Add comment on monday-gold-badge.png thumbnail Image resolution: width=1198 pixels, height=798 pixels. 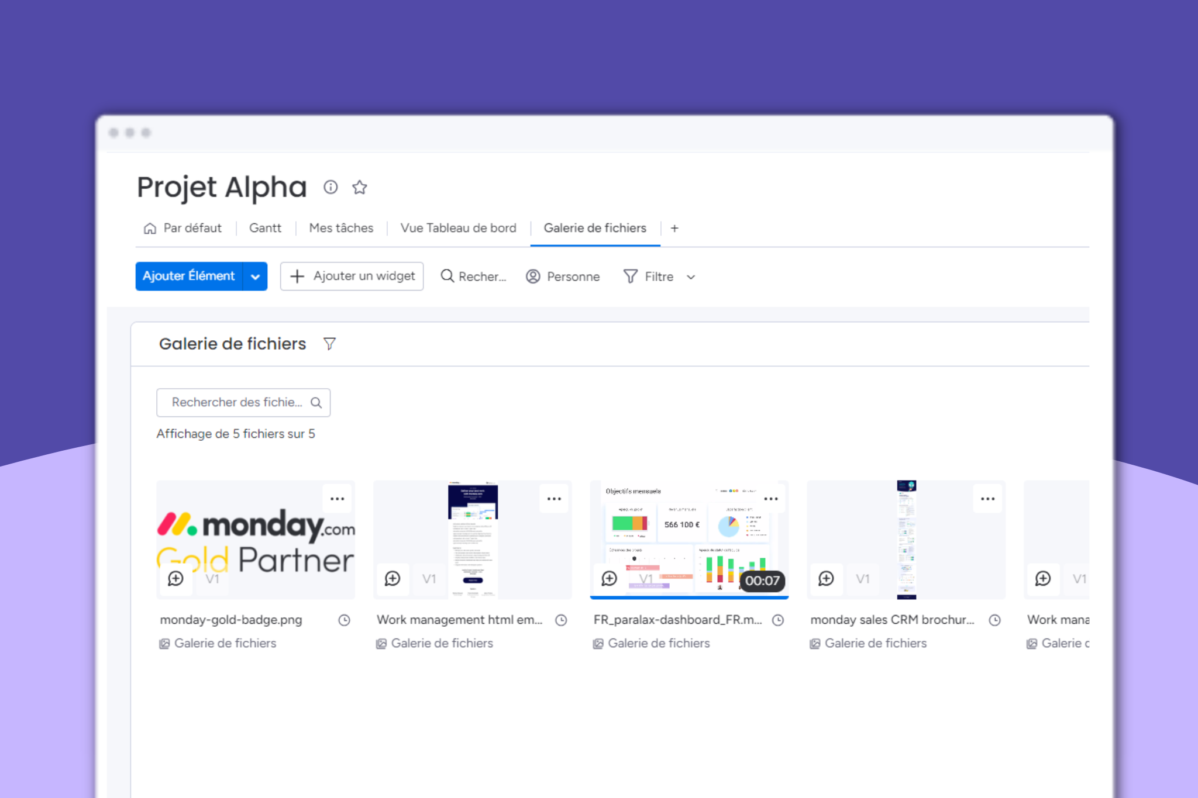pyautogui.click(x=175, y=579)
